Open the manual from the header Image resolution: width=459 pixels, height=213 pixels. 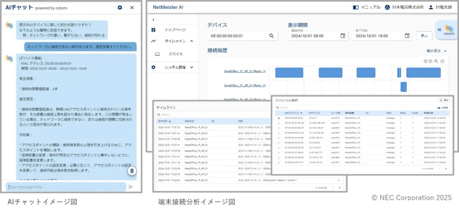[x=367, y=7]
